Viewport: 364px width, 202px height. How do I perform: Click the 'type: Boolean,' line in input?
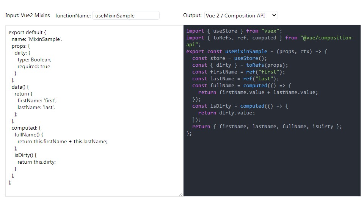point(34,60)
